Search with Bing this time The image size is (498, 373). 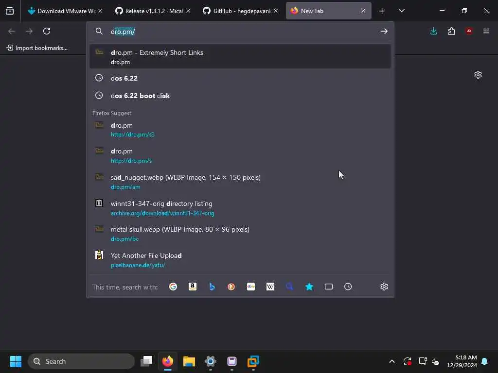(x=212, y=287)
